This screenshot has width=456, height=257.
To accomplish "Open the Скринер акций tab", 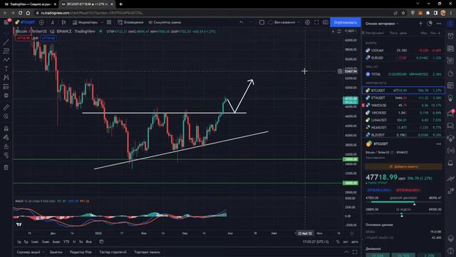I will [28, 252].
